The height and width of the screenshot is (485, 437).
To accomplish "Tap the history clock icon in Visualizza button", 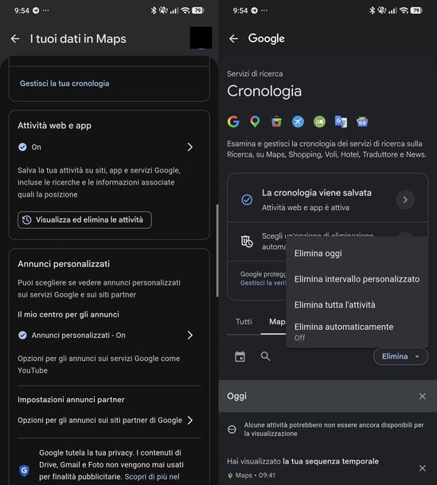I will tap(26, 220).
